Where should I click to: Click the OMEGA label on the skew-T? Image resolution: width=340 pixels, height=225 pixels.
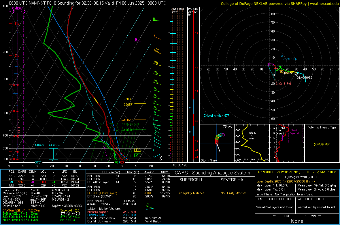[18, 8]
